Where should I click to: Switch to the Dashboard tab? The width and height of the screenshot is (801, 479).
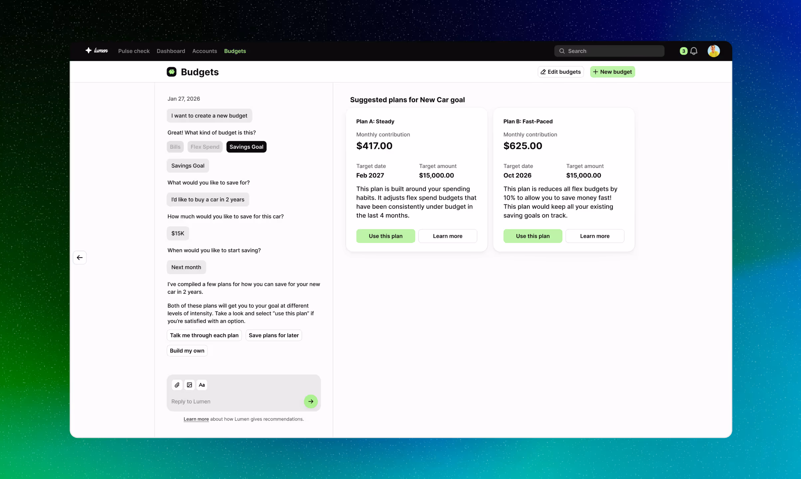click(171, 51)
